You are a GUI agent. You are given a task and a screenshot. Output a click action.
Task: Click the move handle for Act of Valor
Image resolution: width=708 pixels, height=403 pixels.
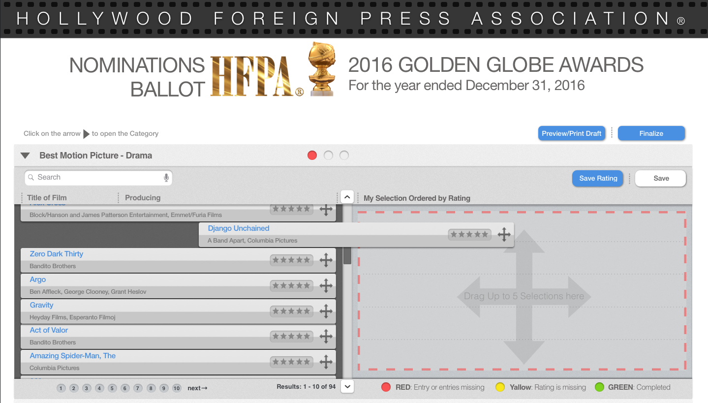click(x=326, y=336)
